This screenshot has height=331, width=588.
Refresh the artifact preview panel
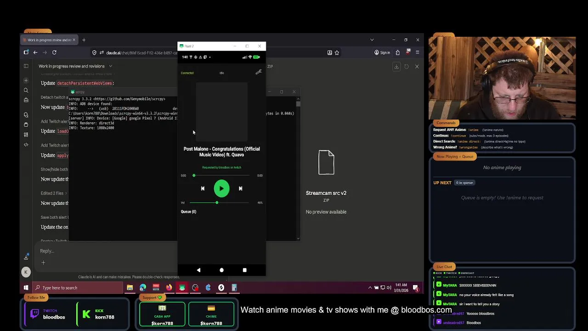(x=407, y=67)
